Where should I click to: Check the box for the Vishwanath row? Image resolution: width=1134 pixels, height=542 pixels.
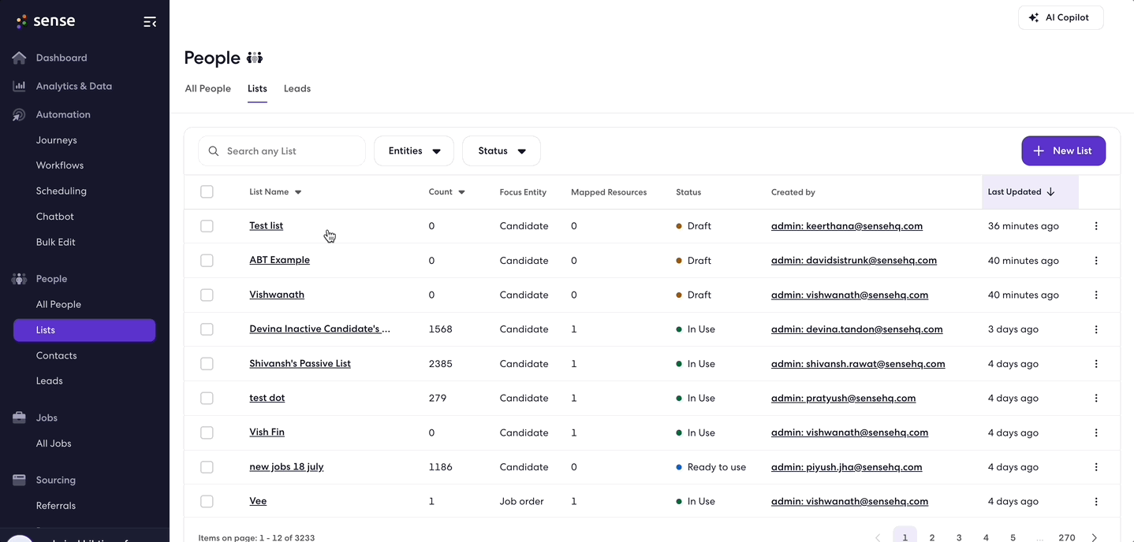207,295
